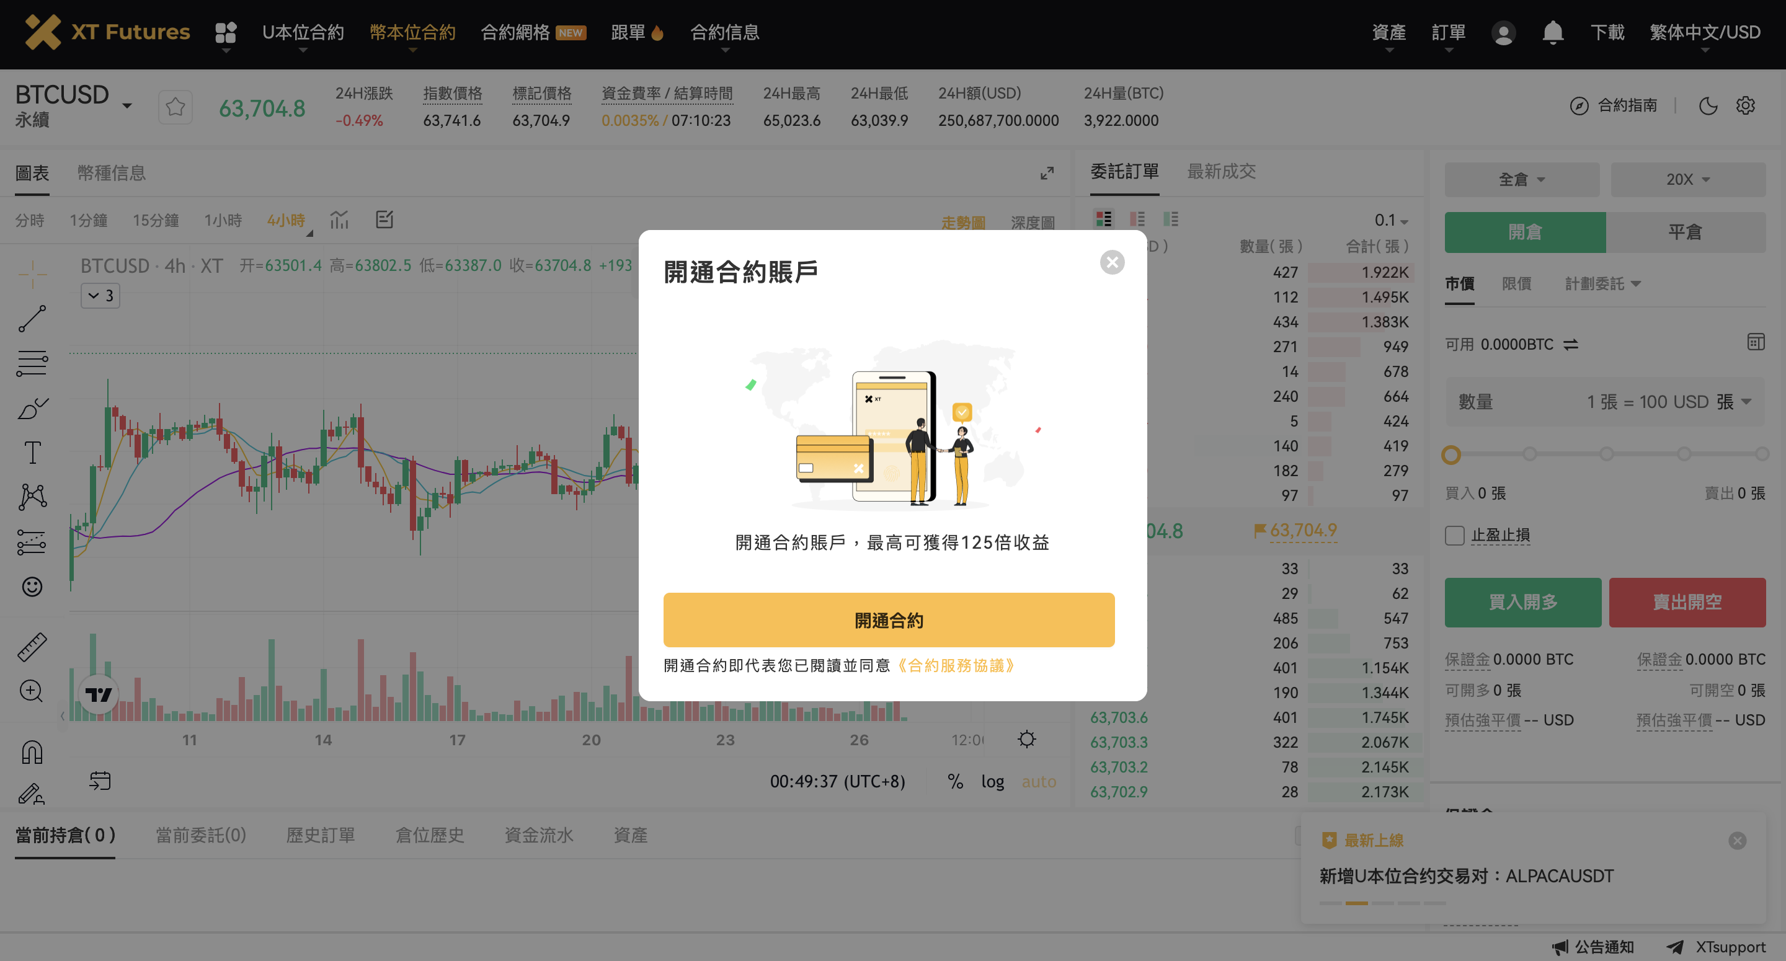The image size is (1786, 961).
Task: Swap transfer arrows next to available BTC
Action: click(x=1570, y=344)
